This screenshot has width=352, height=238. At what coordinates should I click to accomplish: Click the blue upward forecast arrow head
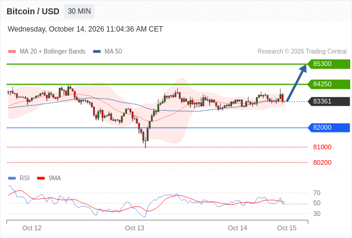(x=303, y=68)
